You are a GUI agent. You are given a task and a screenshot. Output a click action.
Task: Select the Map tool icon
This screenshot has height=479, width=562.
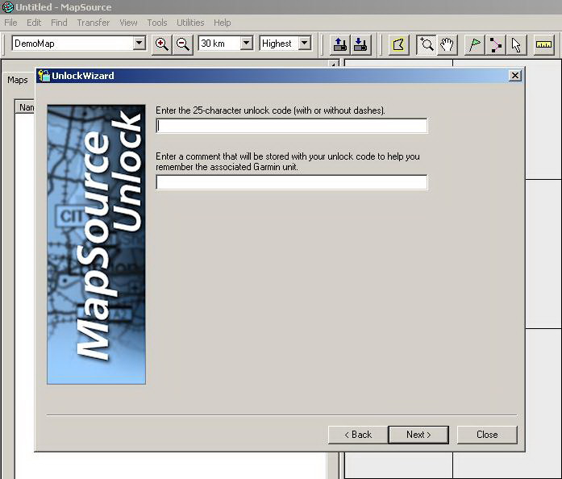coord(398,45)
